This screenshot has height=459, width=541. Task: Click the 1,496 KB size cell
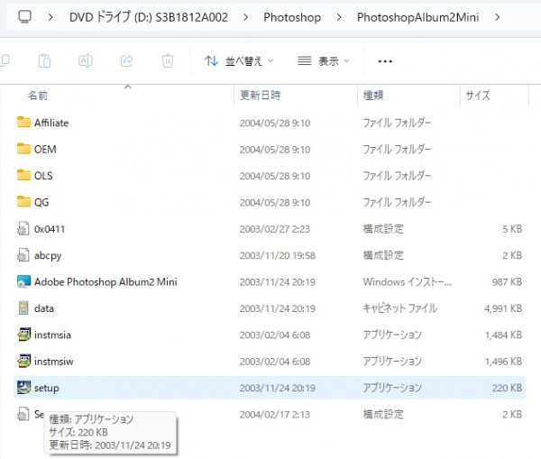pyautogui.click(x=503, y=362)
